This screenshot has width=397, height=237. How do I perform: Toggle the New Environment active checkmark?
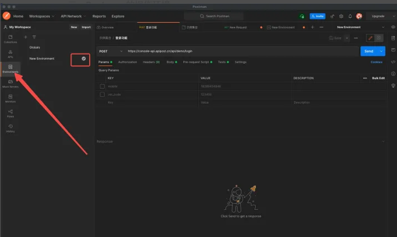point(84,59)
